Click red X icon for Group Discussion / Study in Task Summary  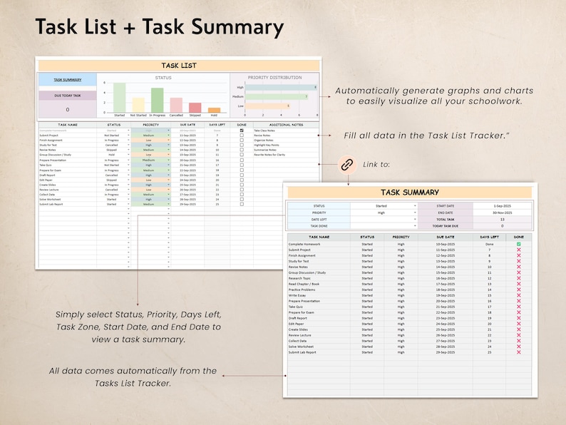coord(519,272)
